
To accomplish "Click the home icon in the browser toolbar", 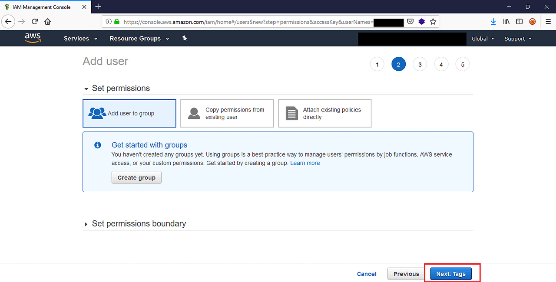I will tap(47, 21).
